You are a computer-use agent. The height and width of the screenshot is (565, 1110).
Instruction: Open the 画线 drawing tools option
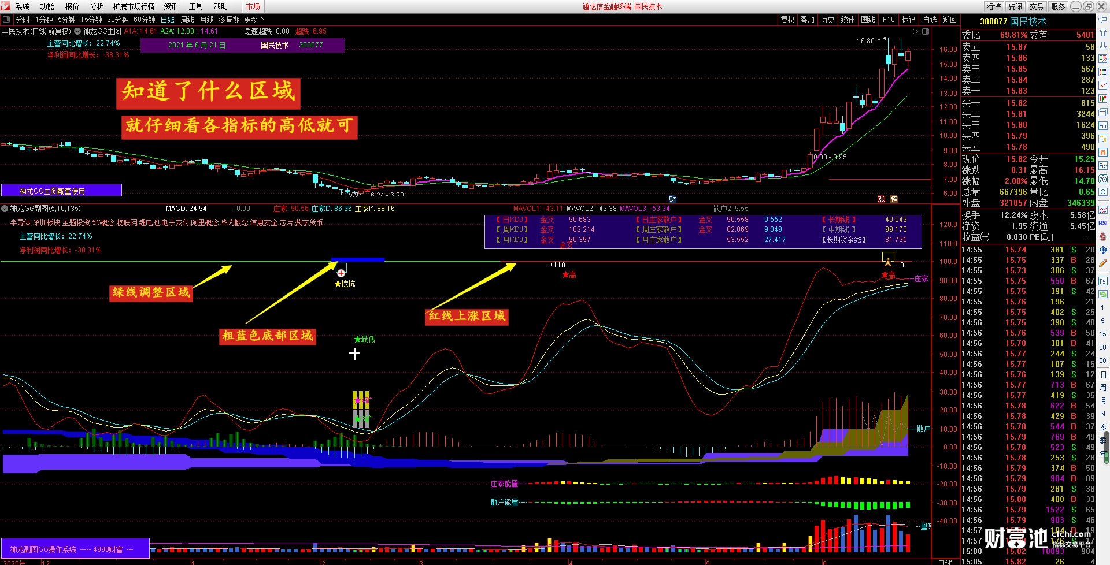point(868,20)
